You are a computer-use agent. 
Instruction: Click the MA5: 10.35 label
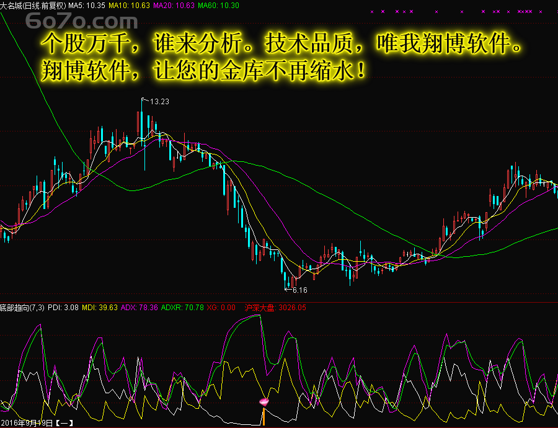(x=86, y=6)
